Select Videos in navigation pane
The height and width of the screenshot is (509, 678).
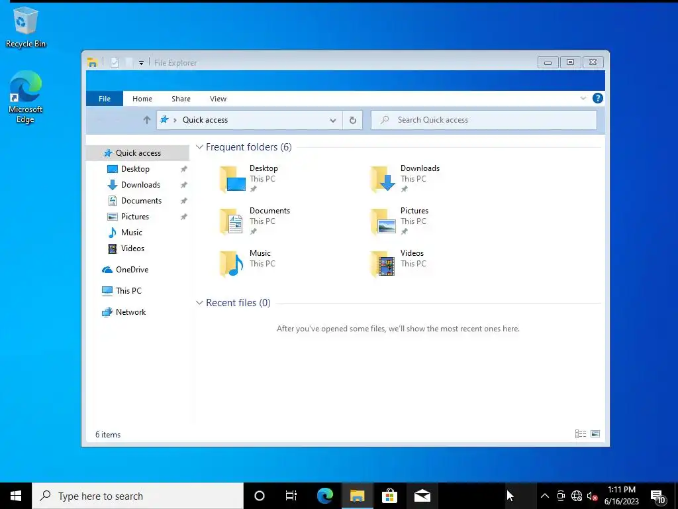(132, 249)
